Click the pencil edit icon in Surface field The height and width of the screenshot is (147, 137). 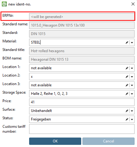(127, 111)
